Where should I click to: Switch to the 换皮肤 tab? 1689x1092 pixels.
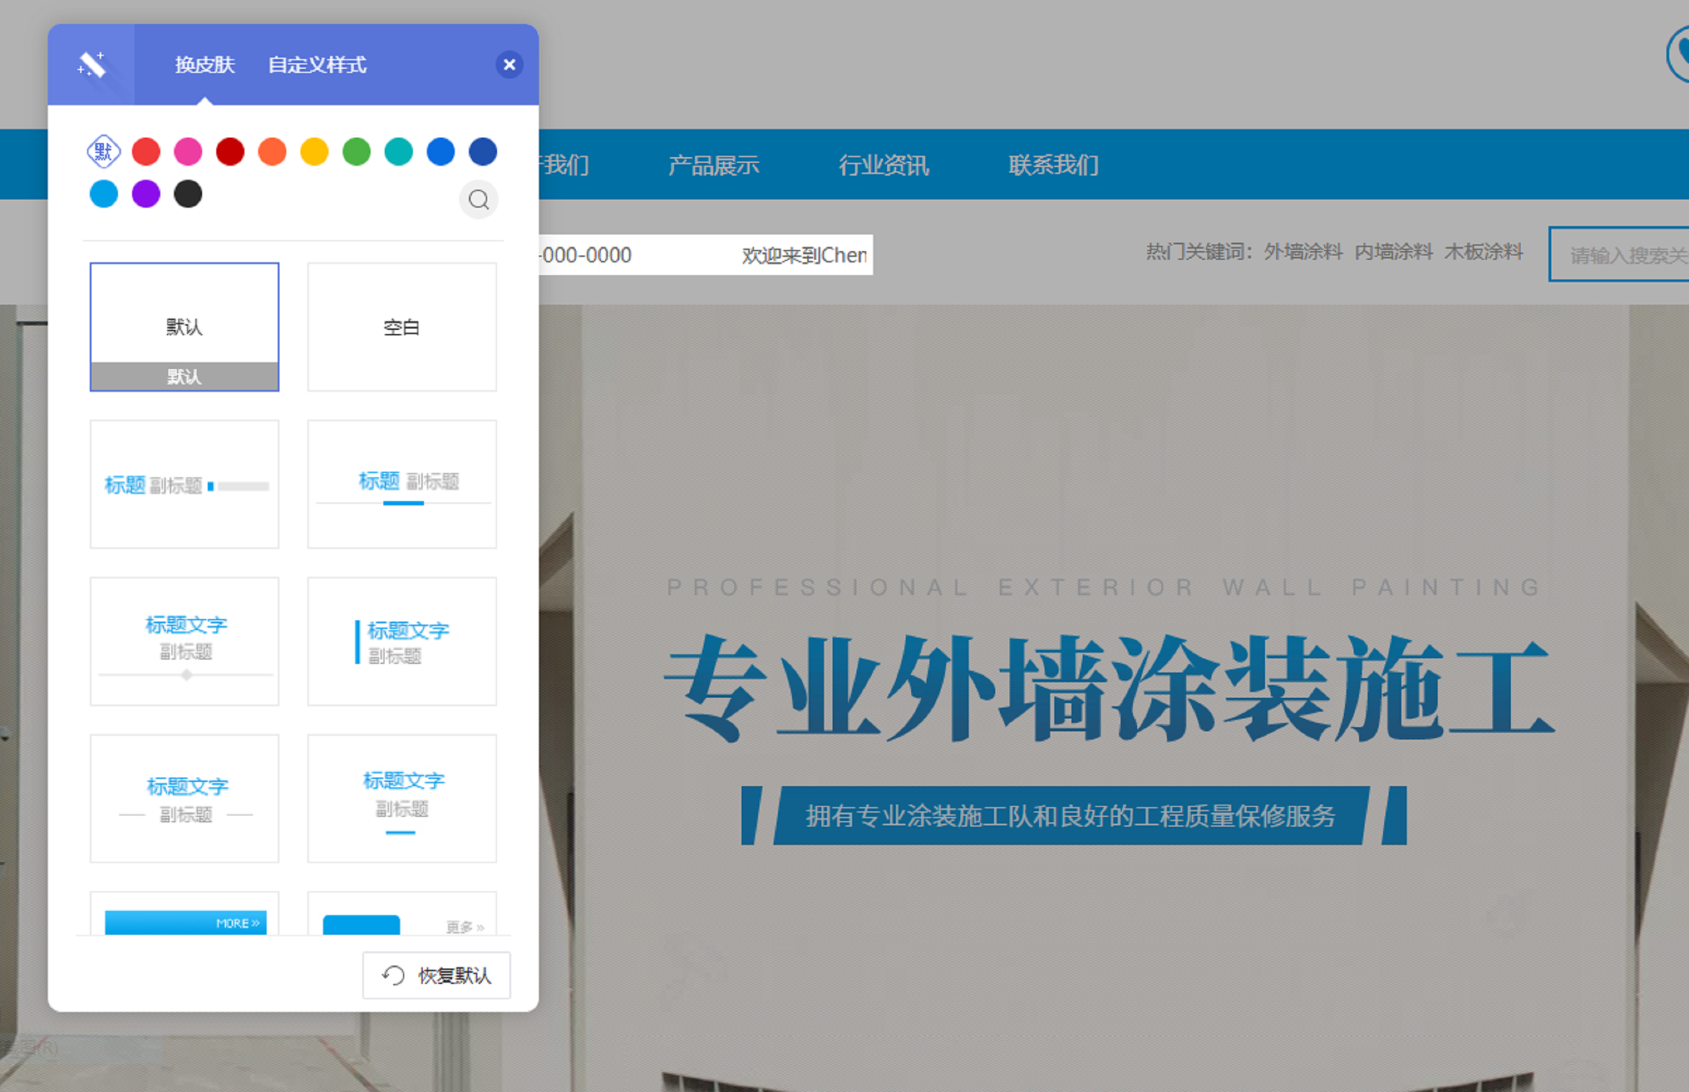point(205,64)
